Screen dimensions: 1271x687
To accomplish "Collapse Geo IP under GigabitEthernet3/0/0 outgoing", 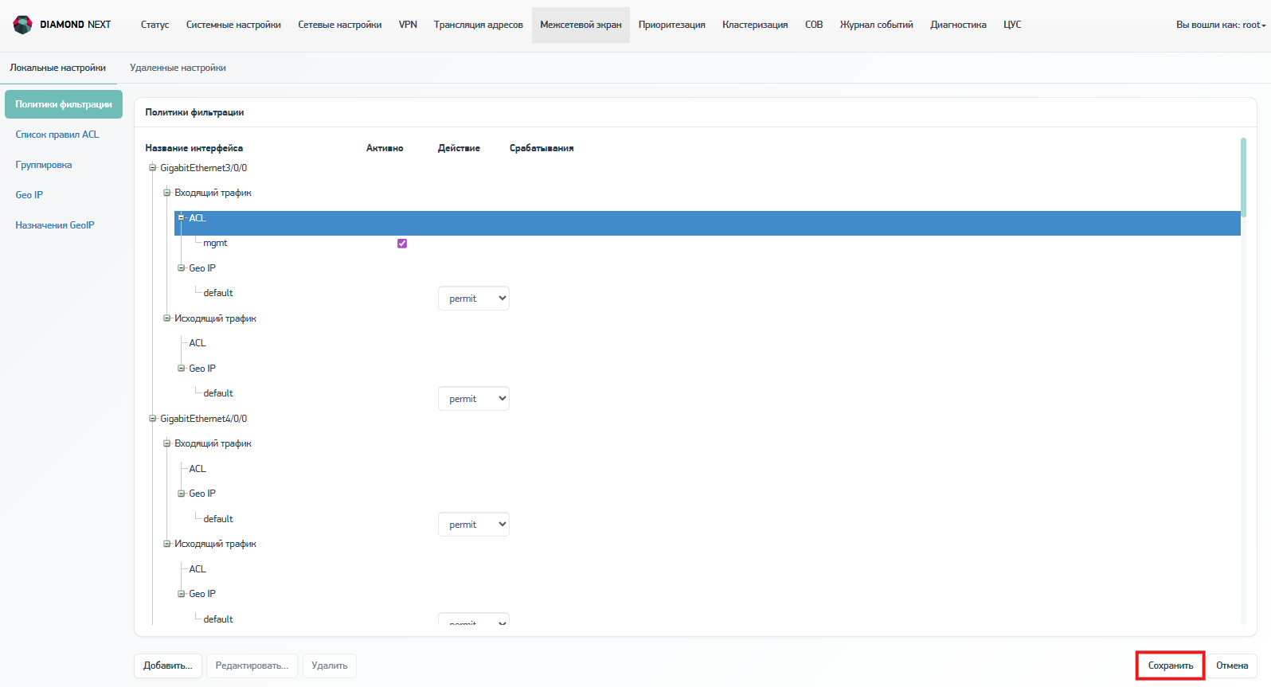I will (x=182, y=369).
